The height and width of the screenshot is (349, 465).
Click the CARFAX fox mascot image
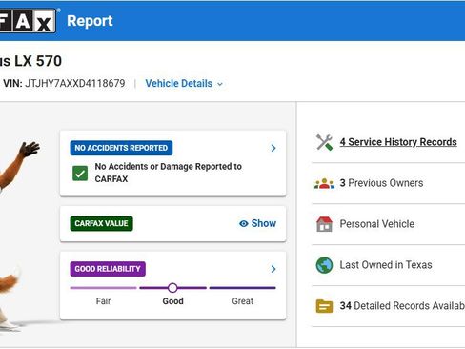click(19, 236)
